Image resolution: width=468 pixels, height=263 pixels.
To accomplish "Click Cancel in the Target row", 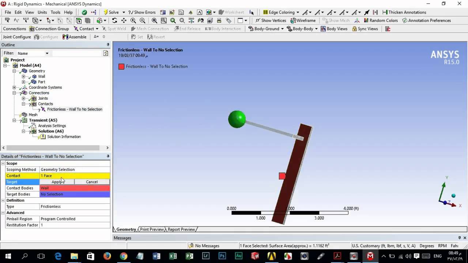I will tap(92, 182).
